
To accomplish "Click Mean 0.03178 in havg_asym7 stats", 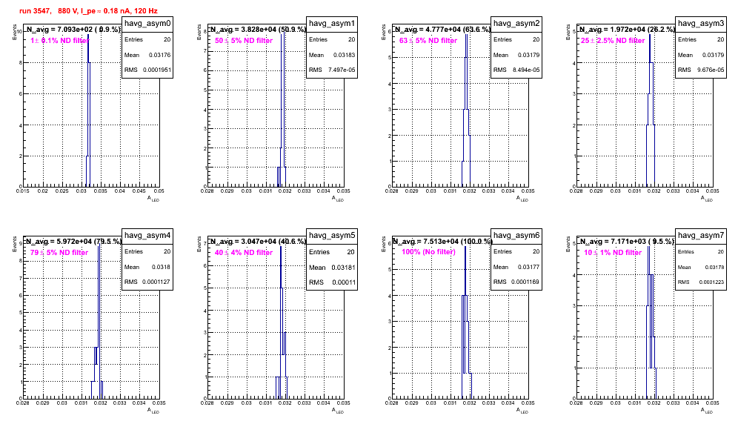I will pos(701,267).
